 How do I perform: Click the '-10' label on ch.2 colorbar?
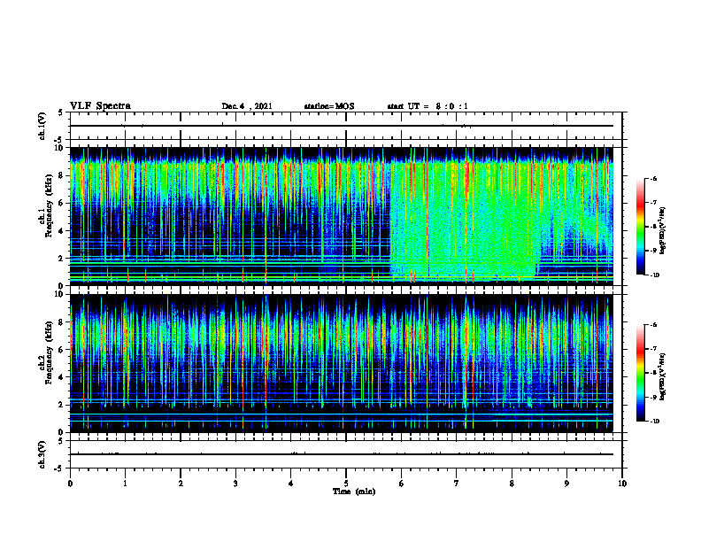point(654,422)
